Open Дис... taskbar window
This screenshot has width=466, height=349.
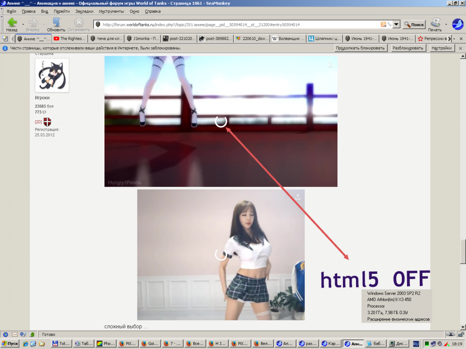[x=398, y=344]
